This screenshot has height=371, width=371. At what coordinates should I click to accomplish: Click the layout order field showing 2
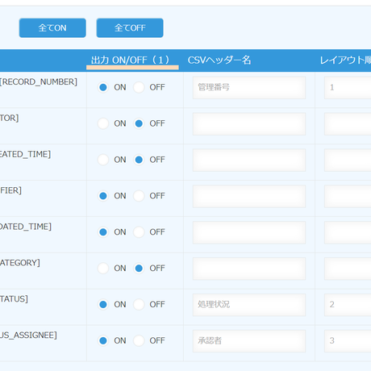[348, 305]
